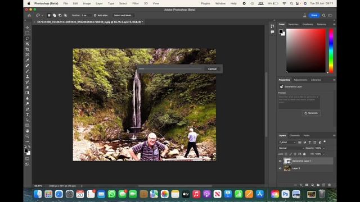This screenshot has height=202, width=360.
Task: Click the Generate button
Action: tap(311, 113)
